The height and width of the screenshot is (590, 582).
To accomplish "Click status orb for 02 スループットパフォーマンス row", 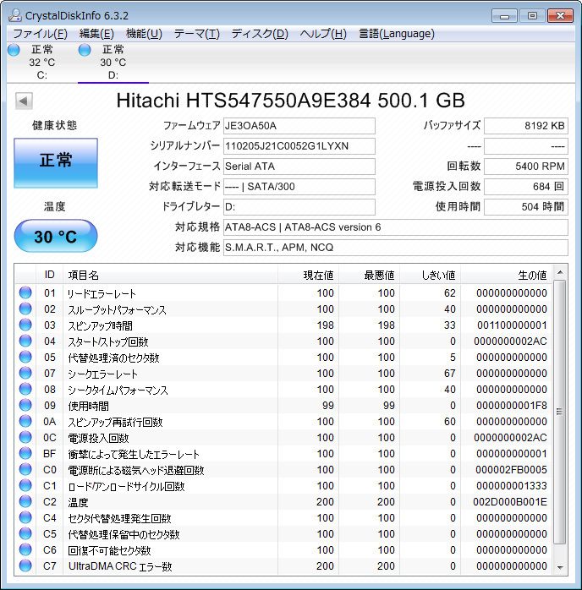I will 25,309.
